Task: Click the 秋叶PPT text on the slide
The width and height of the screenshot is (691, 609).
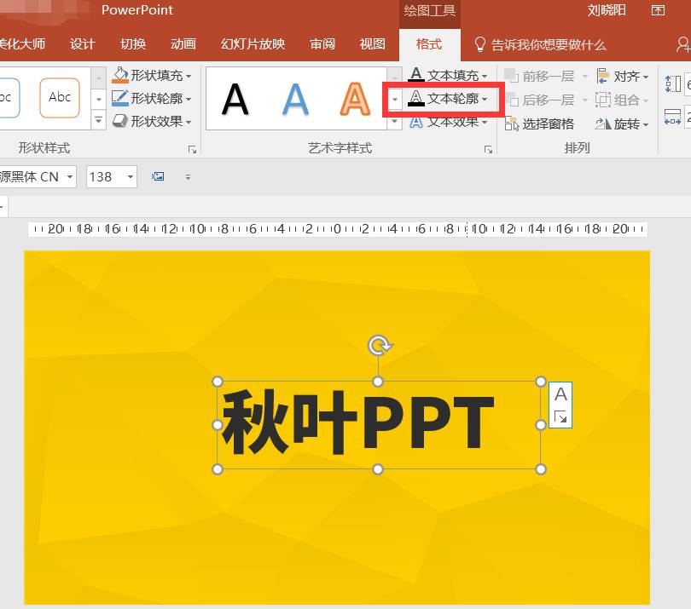Action: [x=357, y=422]
